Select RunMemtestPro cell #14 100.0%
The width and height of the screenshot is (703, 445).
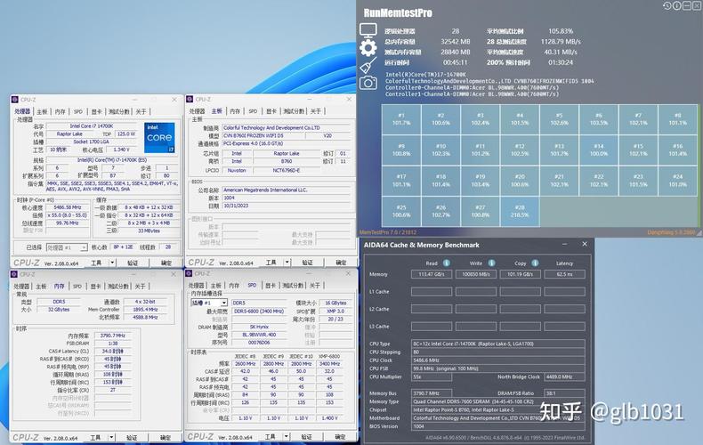599,150
